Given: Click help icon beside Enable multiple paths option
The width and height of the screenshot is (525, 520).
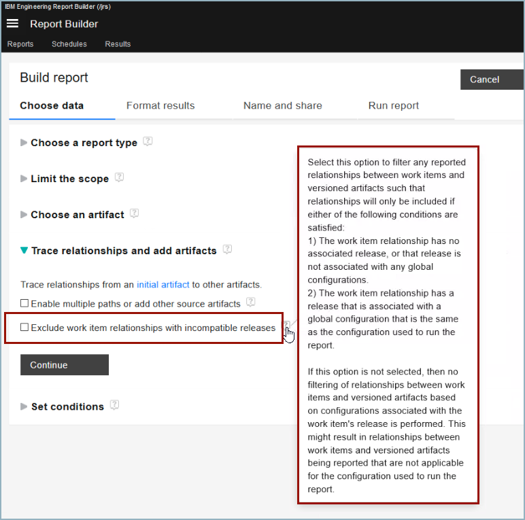Looking at the screenshot, I should point(251,302).
